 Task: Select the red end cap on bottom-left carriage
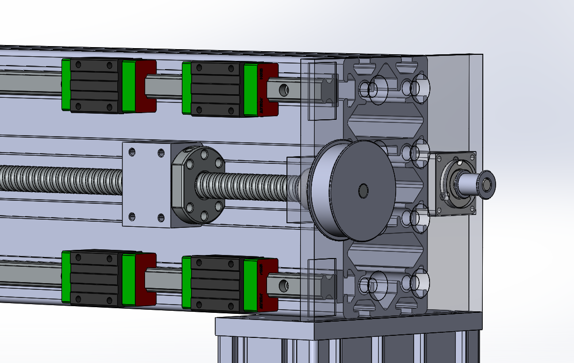146,279
